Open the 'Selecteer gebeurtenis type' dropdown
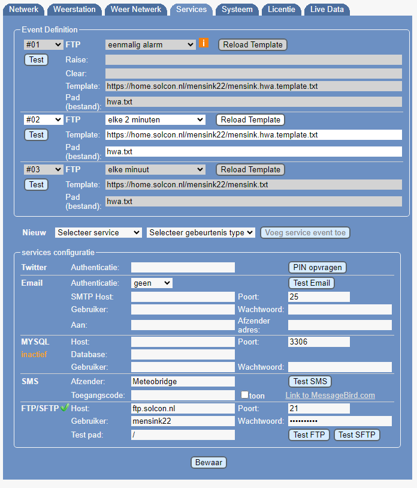The height and width of the screenshot is (488, 417). tap(201, 232)
